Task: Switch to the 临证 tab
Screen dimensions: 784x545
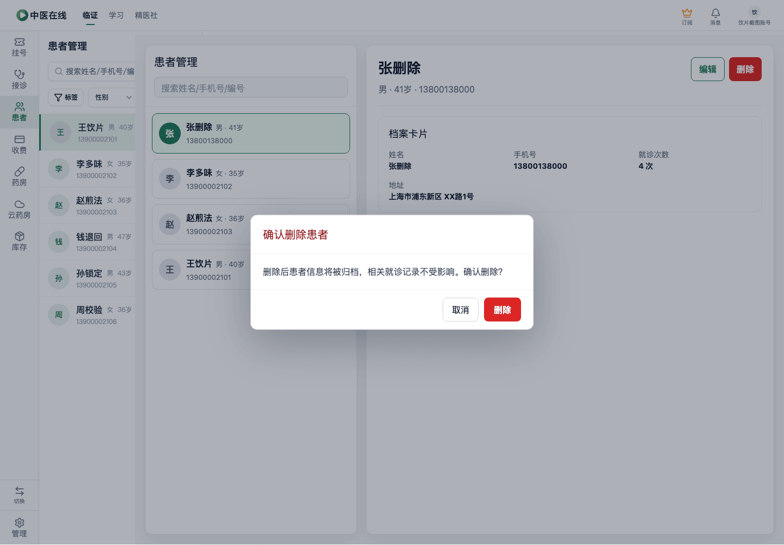Action: pos(90,15)
